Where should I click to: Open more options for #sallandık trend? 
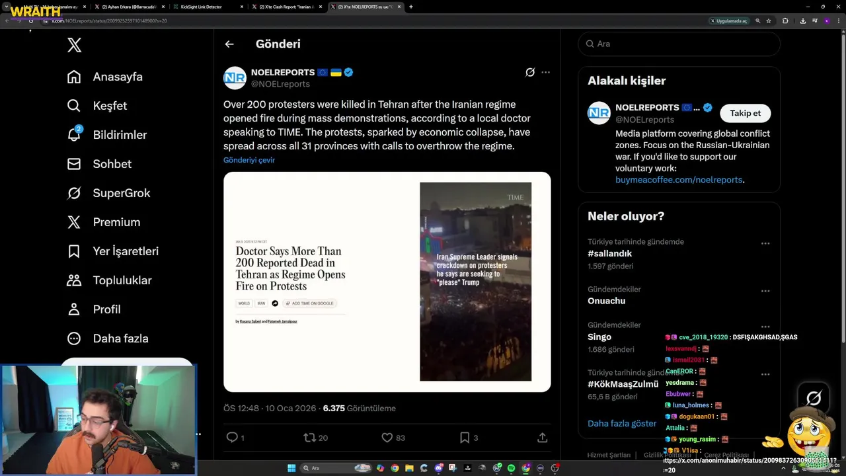pyautogui.click(x=765, y=243)
